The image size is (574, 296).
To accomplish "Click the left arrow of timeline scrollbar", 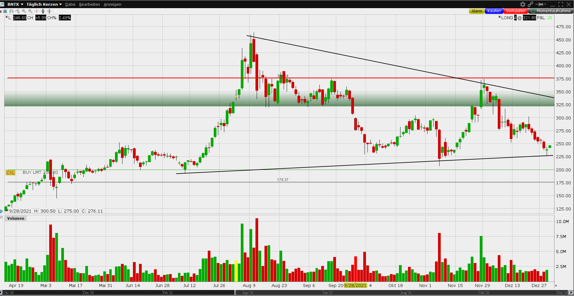I will coord(1,292).
